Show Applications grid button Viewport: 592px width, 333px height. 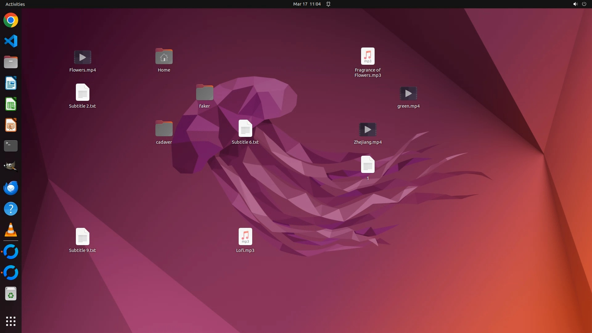[11, 321]
